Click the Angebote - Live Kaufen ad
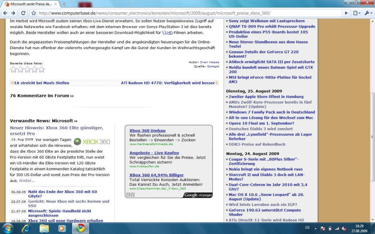 tap(154, 153)
